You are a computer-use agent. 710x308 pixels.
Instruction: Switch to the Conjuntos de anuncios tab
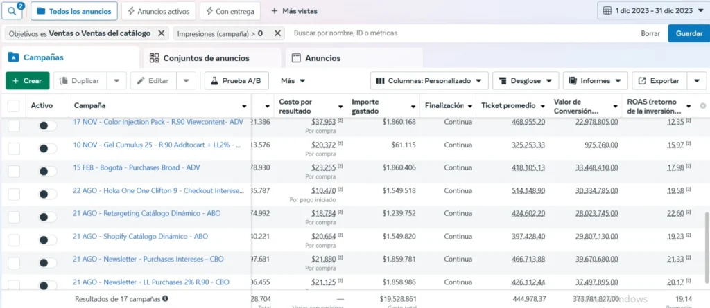pyautogui.click(x=207, y=58)
